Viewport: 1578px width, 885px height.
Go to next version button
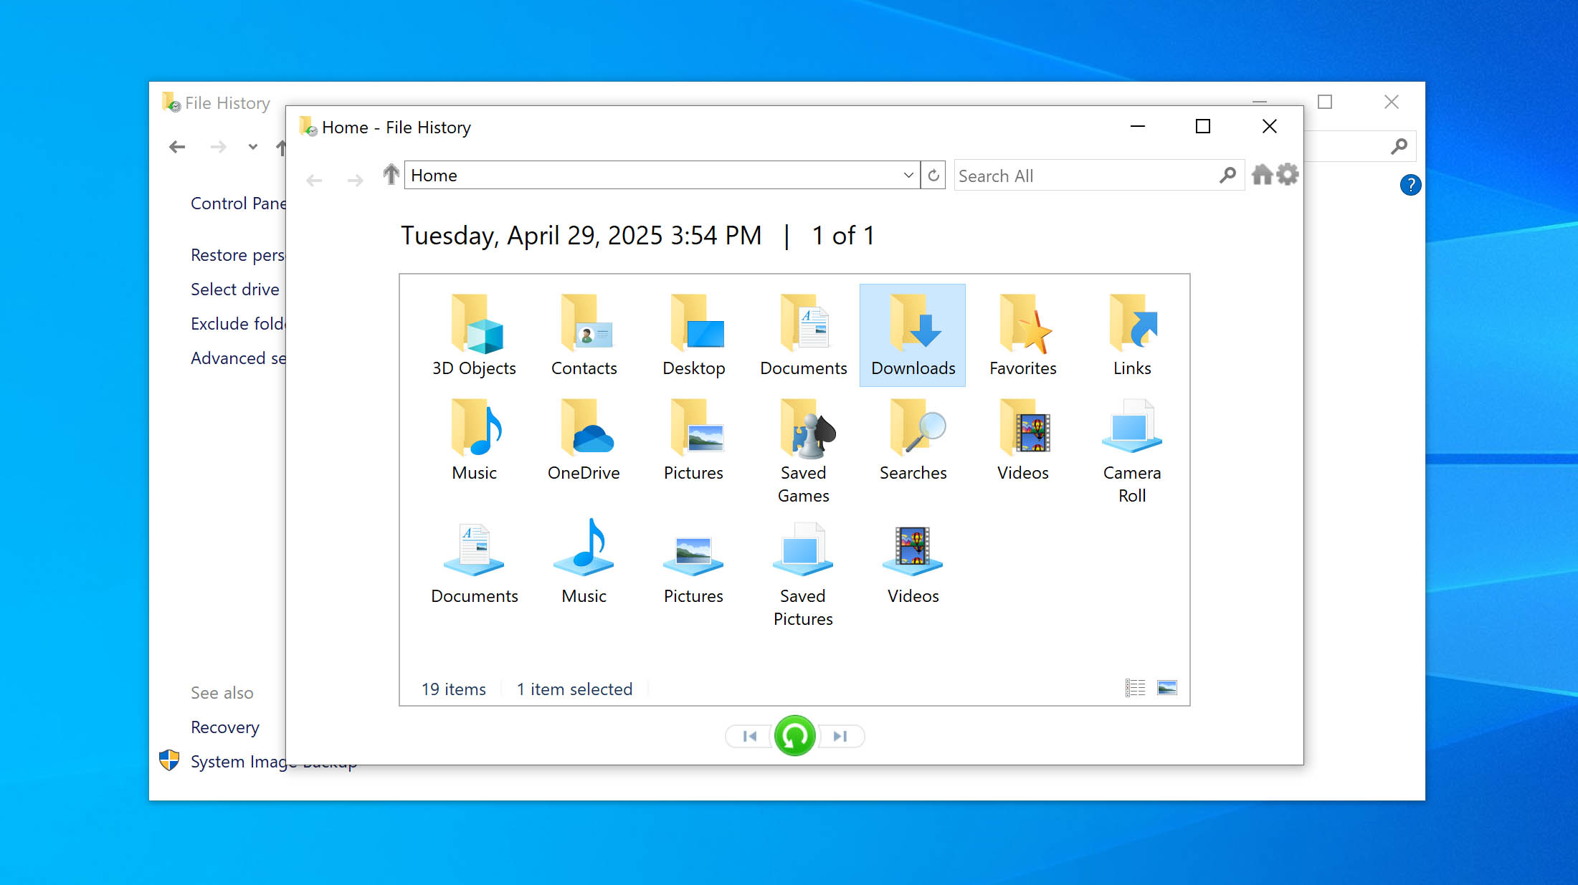point(840,736)
